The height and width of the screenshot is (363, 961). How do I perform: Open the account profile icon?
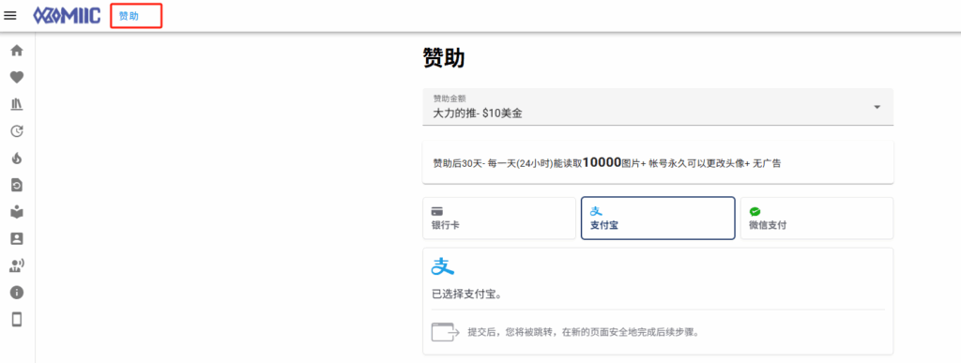point(17,239)
